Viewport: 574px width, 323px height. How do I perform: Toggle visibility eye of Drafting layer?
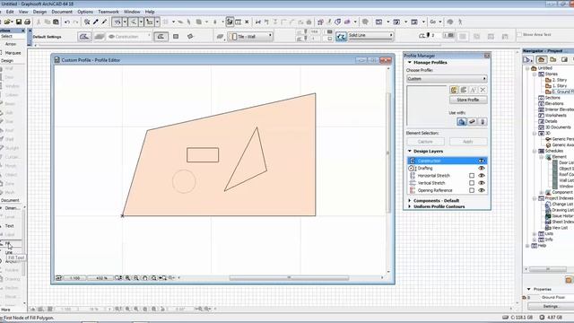(x=482, y=168)
